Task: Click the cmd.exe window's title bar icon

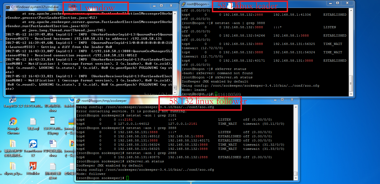Action: [x=8, y=7]
